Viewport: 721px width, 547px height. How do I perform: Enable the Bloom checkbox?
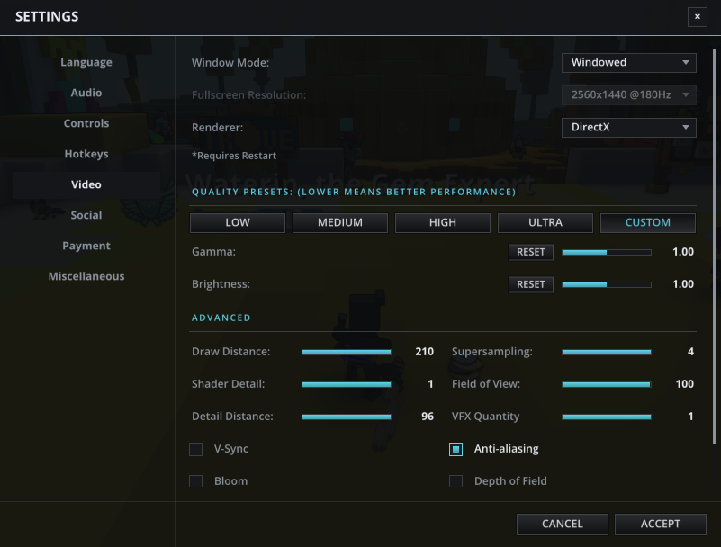tap(196, 481)
